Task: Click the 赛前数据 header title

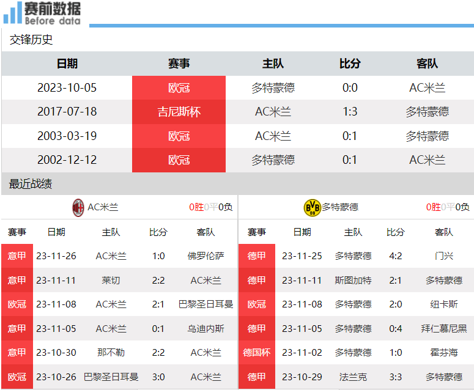Action: pyautogui.click(x=53, y=9)
